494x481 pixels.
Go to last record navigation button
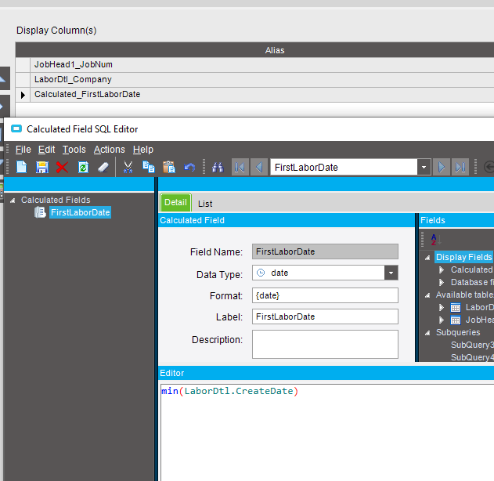(x=460, y=167)
